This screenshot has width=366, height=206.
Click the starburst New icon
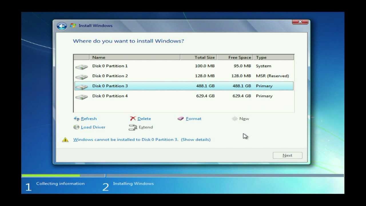pyautogui.click(x=235, y=118)
